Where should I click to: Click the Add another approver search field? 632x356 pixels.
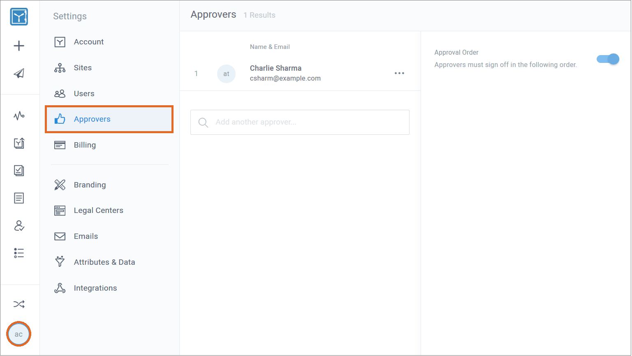[x=299, y=122]
